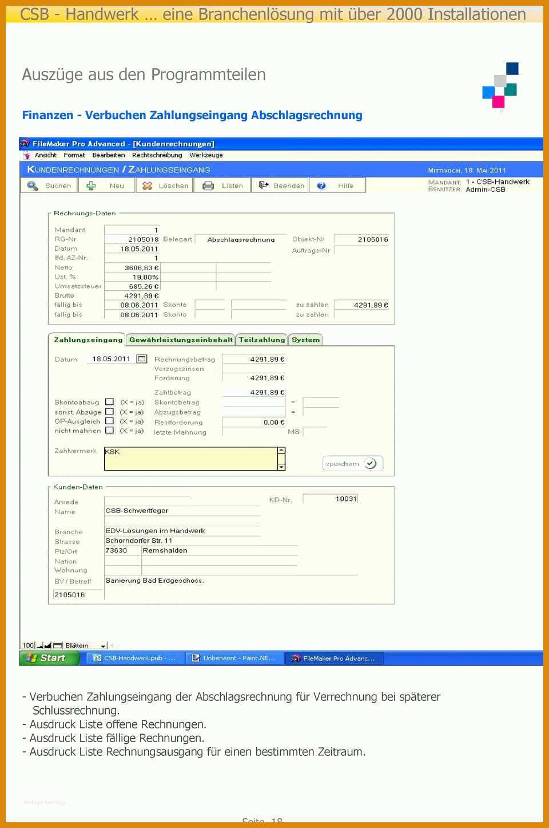The height and width of the screenshot is (828, 549).
Task: Click the checkmark icon on speichern
Action: point(370,463)
